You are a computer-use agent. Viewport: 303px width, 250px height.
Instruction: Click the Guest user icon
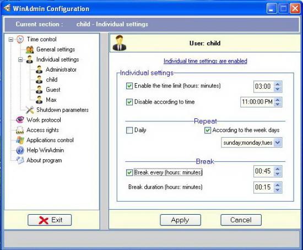[x=39, y=90]
